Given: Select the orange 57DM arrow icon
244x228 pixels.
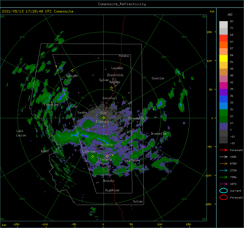Looking at the screenshot, I should coord(223,163).
